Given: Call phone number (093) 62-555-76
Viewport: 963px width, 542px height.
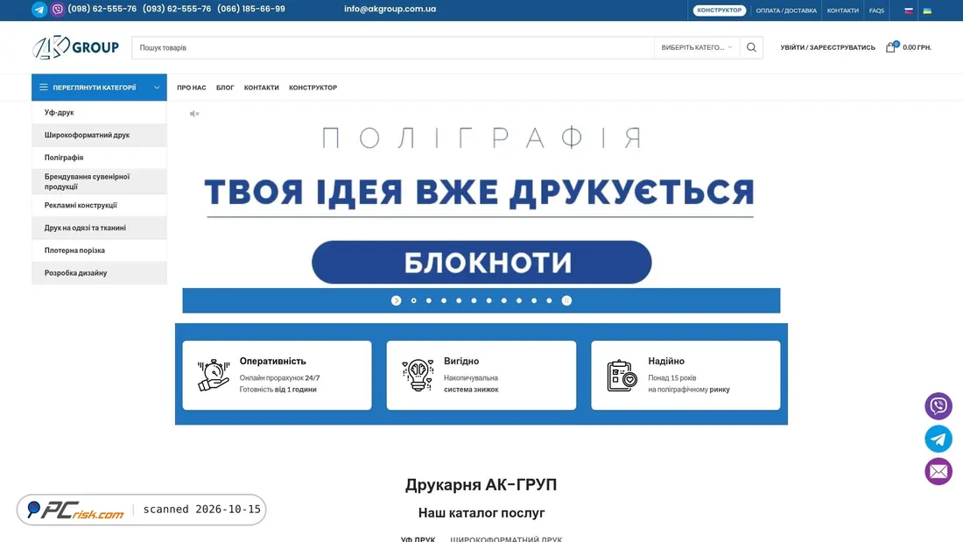Looking at the screenshot, I should click(x=177, y=10).
